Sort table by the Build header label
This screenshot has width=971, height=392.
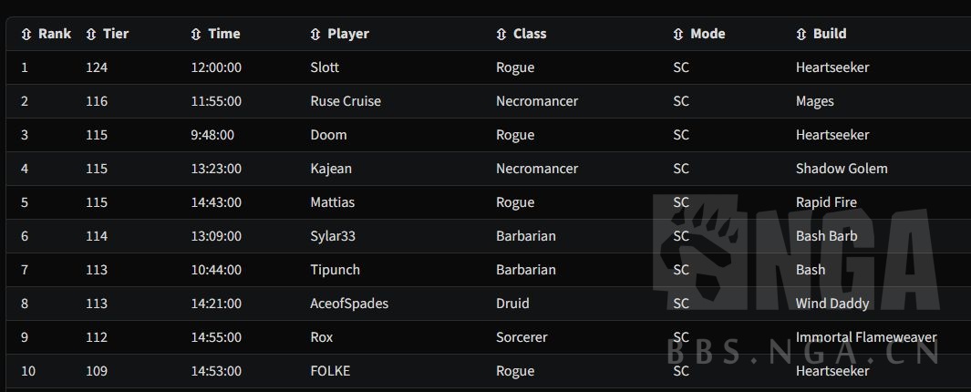pos(830,34)
